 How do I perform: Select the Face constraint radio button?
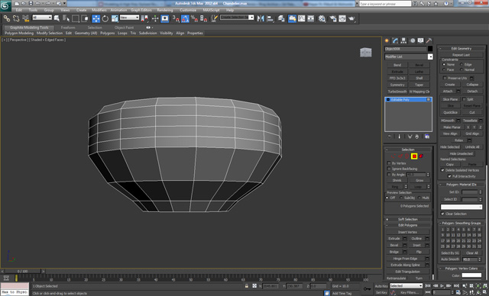(x=444, y=69)
